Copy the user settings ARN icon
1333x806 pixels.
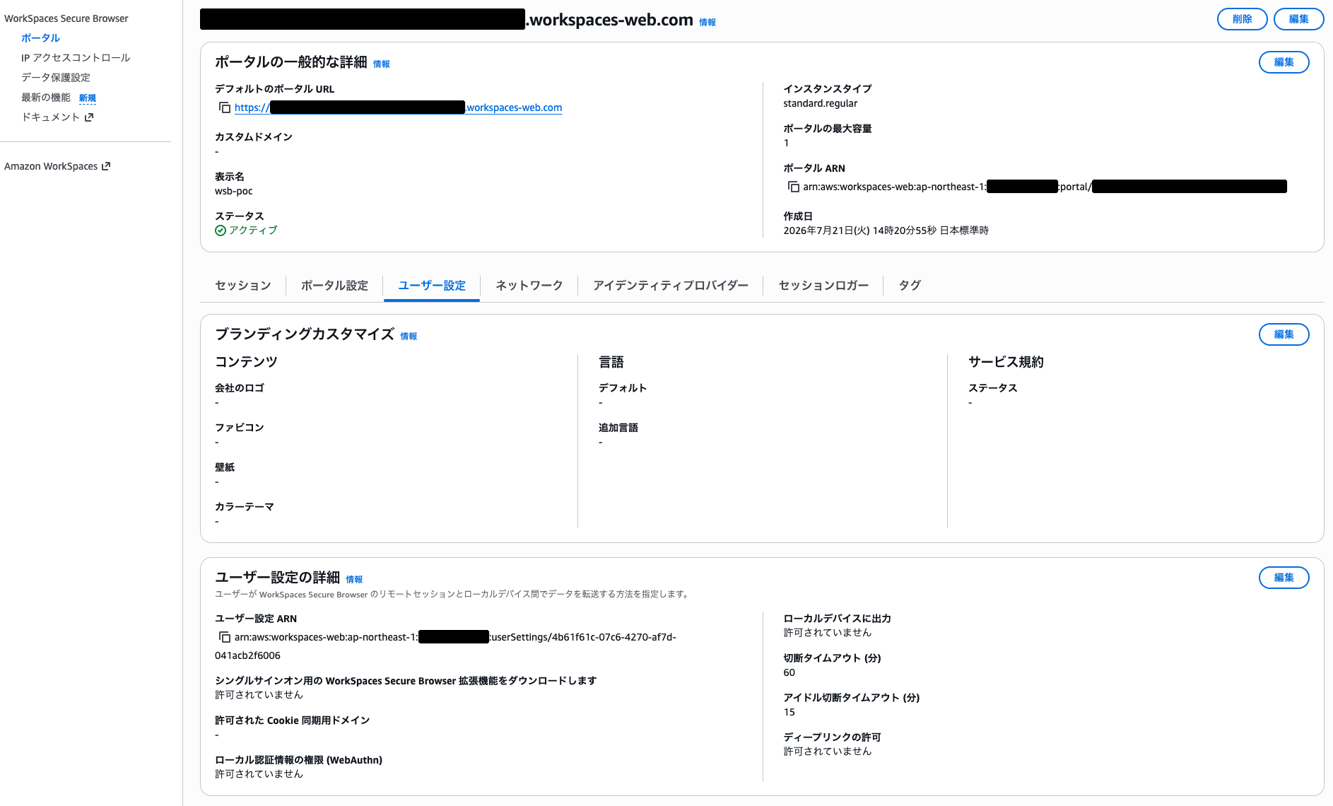pyautogui.click(x=225, y=637)
